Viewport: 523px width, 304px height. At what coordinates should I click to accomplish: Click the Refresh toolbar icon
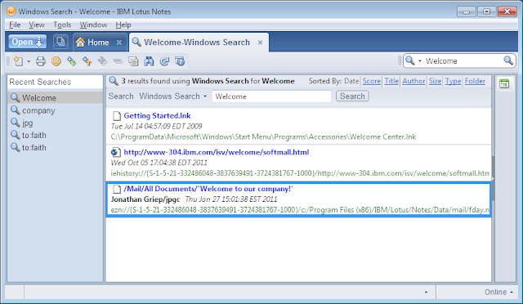164,61
